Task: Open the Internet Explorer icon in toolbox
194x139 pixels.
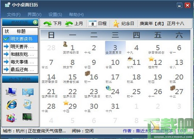Action: coord(12,104)
